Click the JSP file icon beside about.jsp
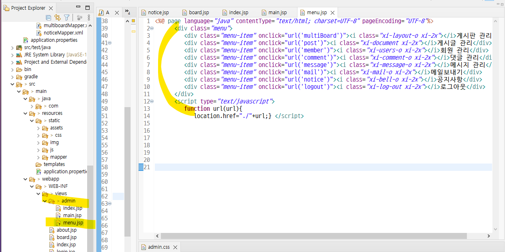505x252 pixels. pos(51,230)
